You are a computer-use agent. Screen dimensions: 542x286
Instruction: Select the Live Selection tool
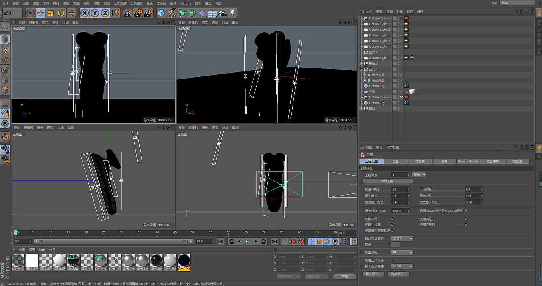point(30,13)
